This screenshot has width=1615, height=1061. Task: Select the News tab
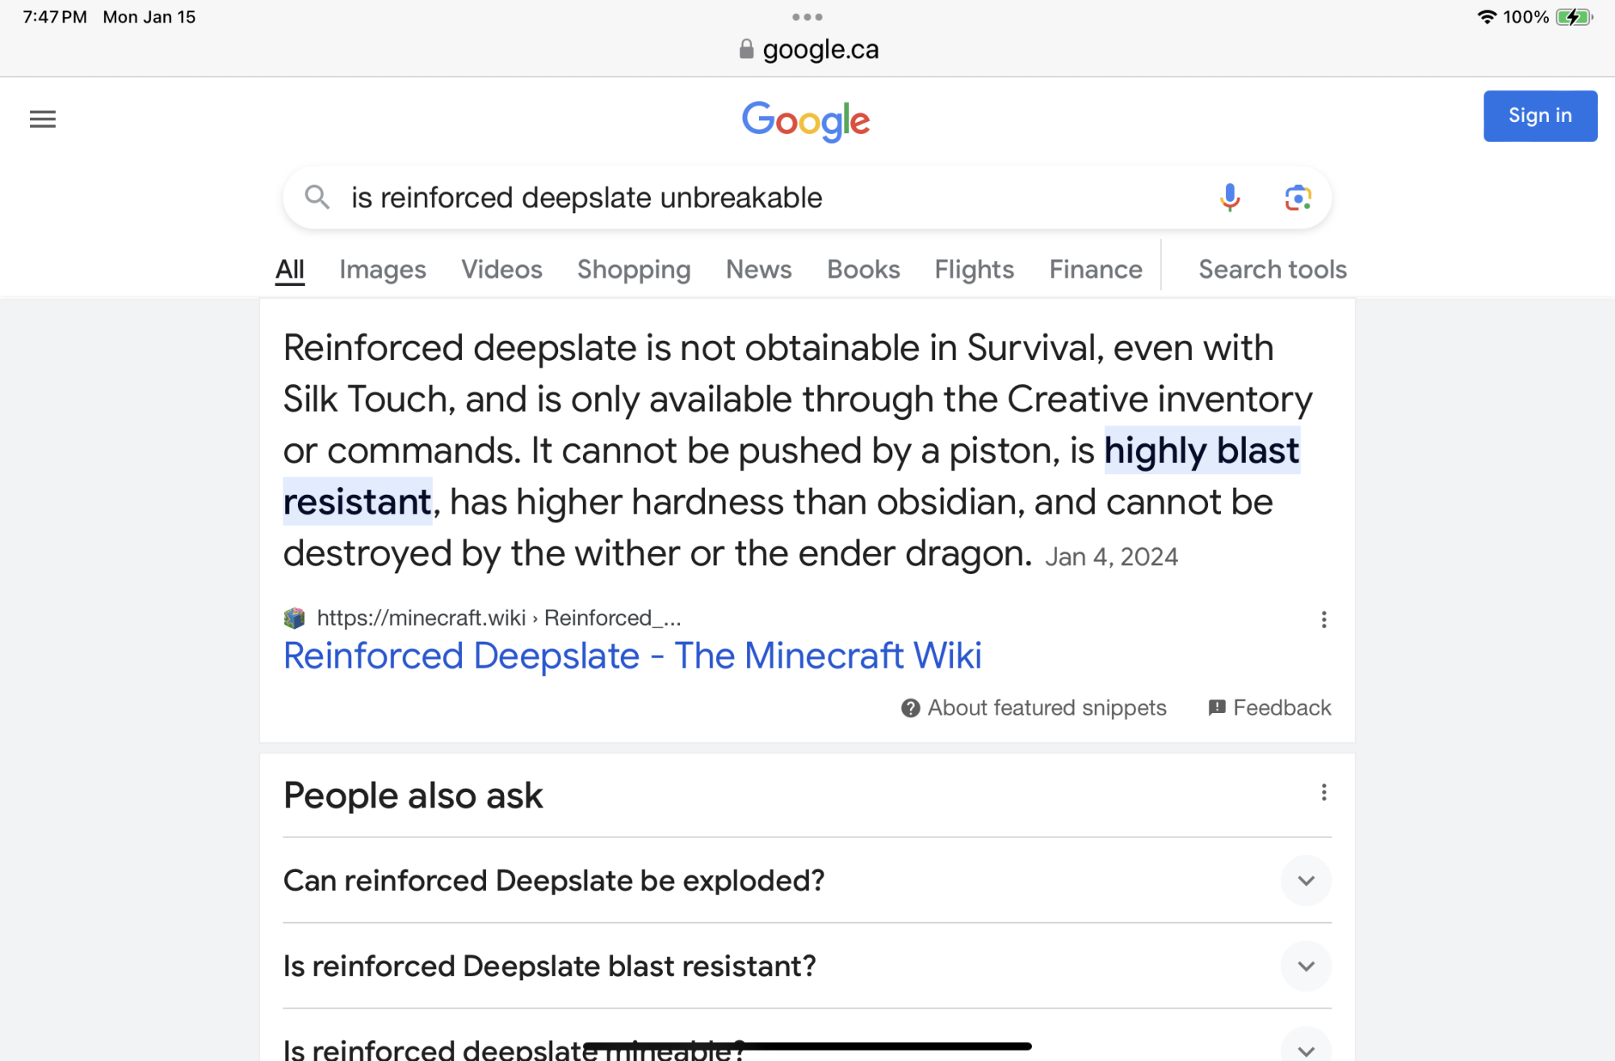point(758,269)
